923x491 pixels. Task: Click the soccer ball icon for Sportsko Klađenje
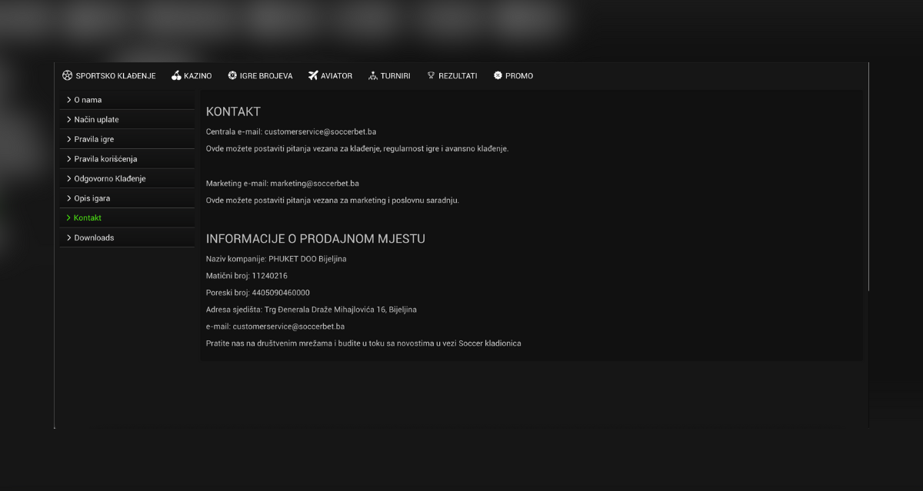click(x=67, y=75)
